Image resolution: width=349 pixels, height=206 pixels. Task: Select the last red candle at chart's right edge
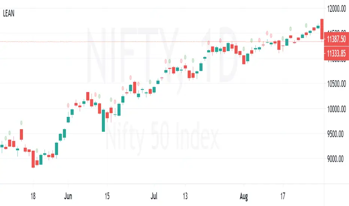tap(322, 29)
